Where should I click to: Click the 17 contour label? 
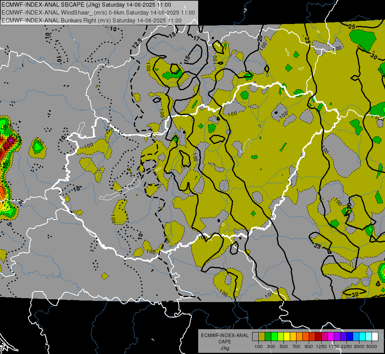[x=197, y=38]
